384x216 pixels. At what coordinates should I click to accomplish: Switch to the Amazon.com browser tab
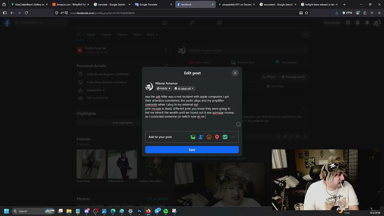coord(71,4)
